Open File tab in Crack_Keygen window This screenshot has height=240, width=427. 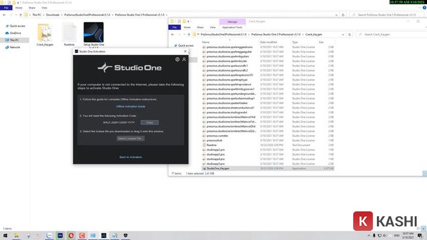[x=174, y=27]
